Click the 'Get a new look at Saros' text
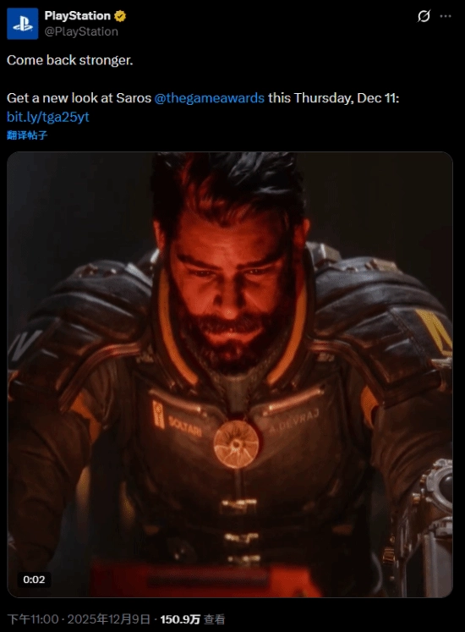This screenshot has height=632, width=465. [79, 98]
